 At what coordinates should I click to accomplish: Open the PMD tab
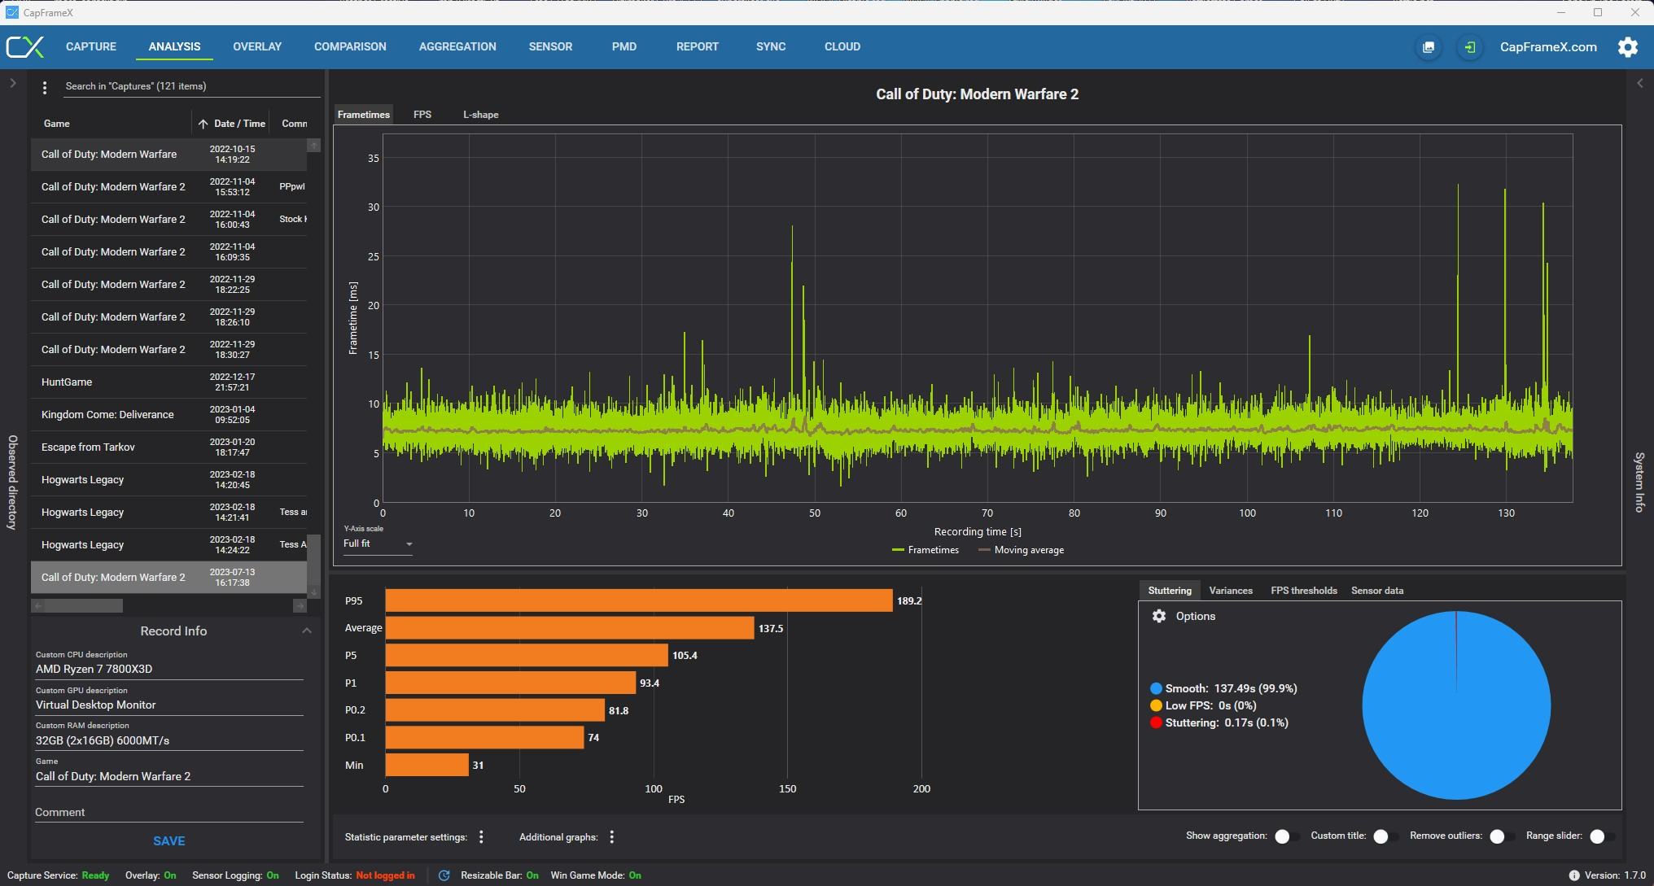(624, 46)
